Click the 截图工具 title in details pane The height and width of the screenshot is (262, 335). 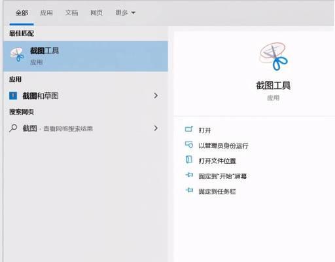click(x=273, y=85)
